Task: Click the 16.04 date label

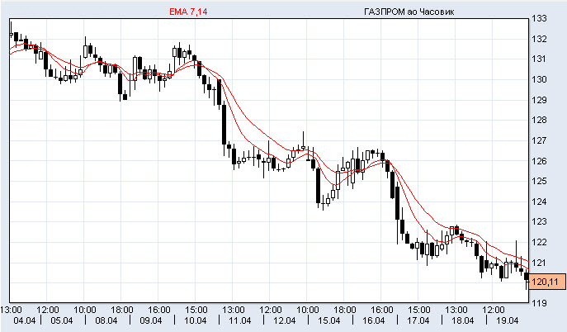Action: coord(374,320)
